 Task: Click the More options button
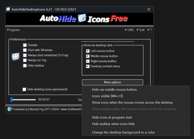(x=112, y=82)
